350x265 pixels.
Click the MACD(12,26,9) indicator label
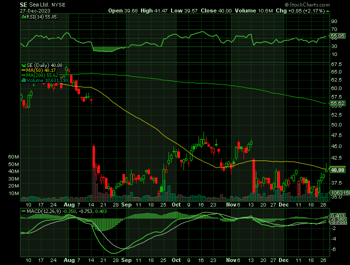(x=43, y=211)
